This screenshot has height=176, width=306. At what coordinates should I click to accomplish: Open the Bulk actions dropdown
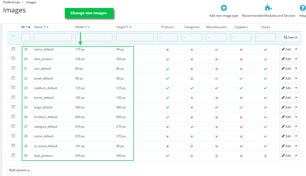pos(19,170)
